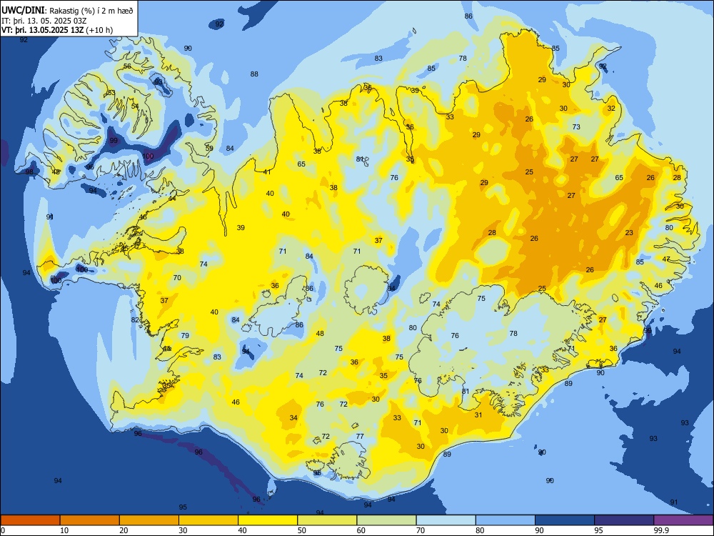714x536 pixels.
Task: Select the 'IT: þri. 13. 05. 2025 03Z' line
Action: pyautogui.click(x=44, y=21)
